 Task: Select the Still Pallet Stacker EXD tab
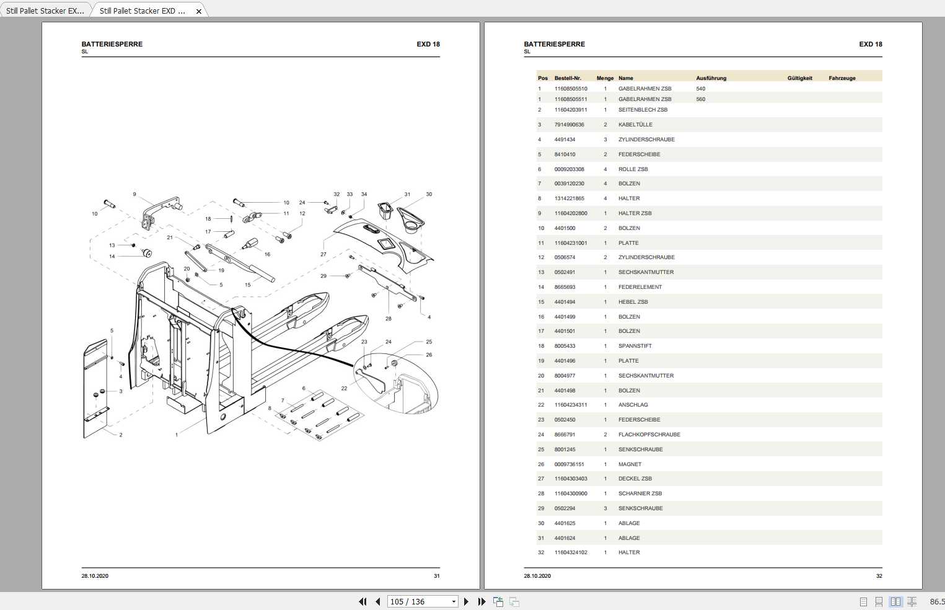pos(143,11)
